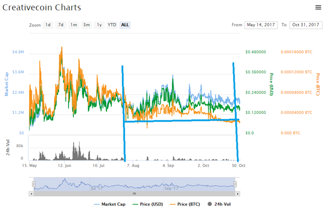This screenshot has width=325, height=209.
Task: Set zoom range to 1m
Action: [x=74, y=25]
